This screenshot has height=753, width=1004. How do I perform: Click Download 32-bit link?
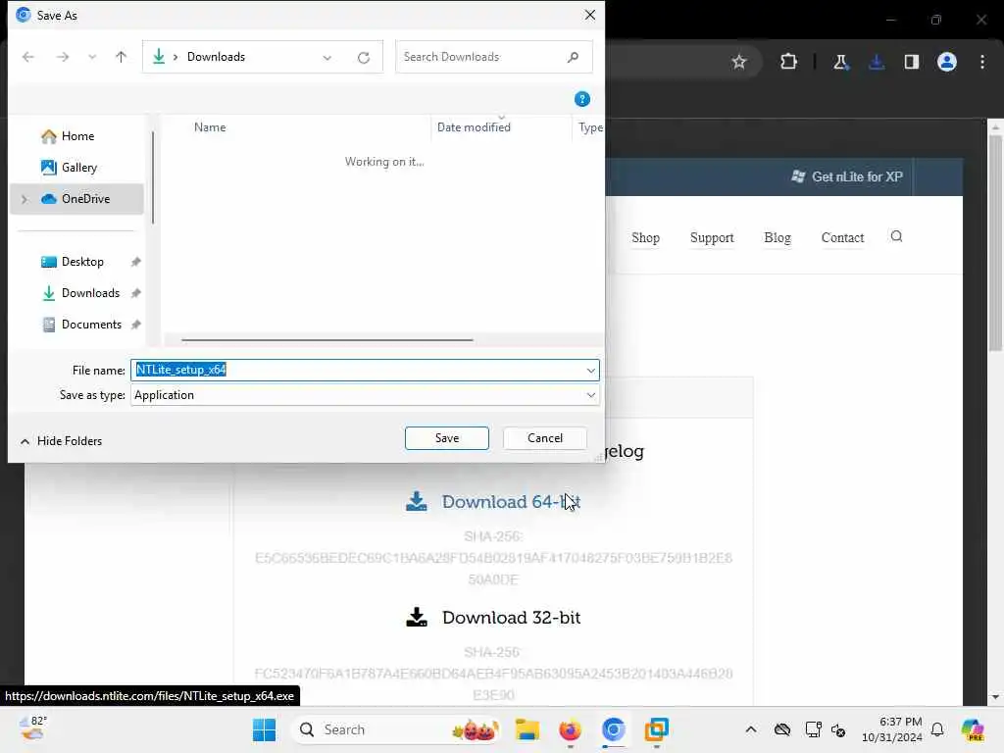pyautogui.click(x=493, y=618)
